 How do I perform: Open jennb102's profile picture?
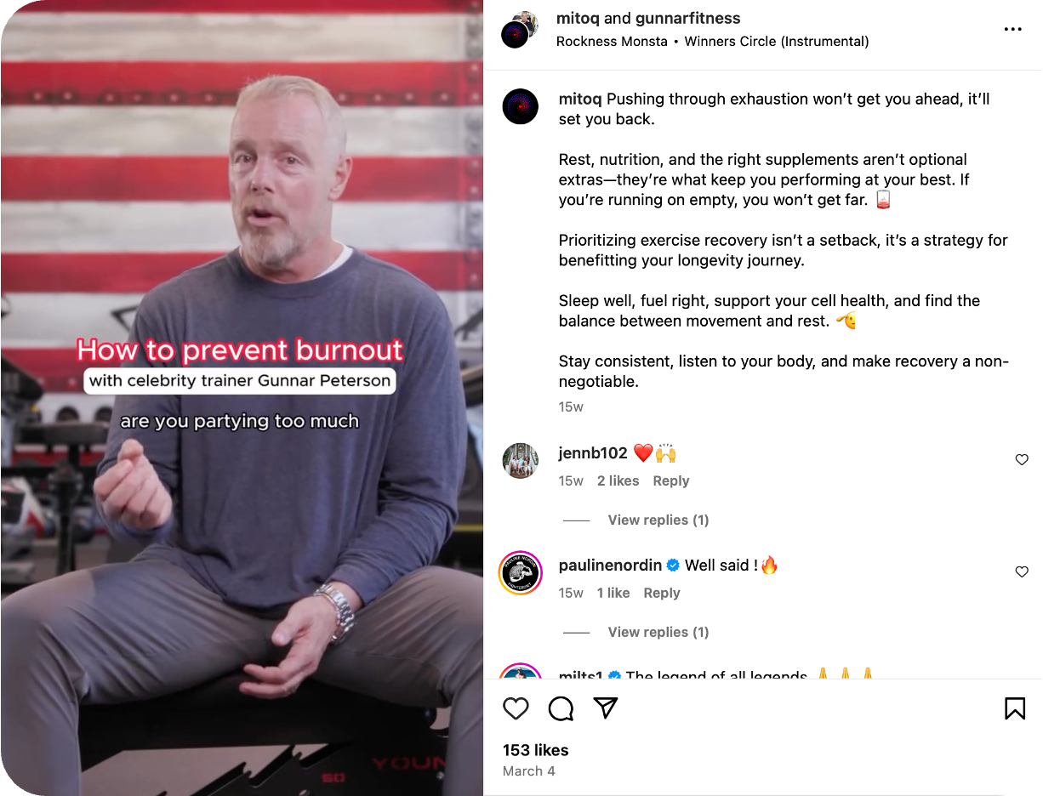tap(520, 461)
